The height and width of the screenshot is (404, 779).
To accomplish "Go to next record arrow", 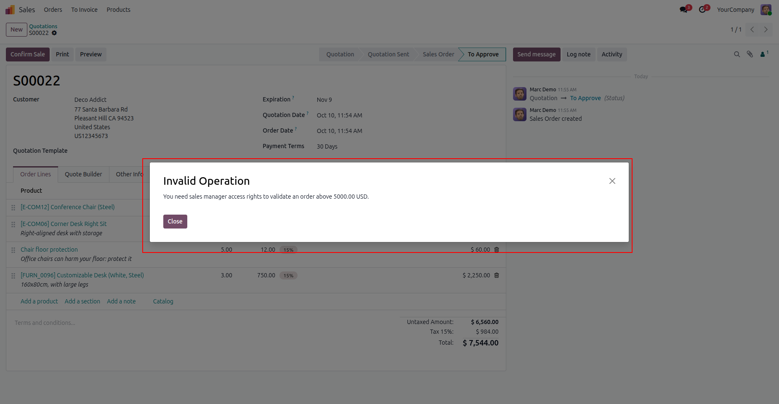I will 766,29.
